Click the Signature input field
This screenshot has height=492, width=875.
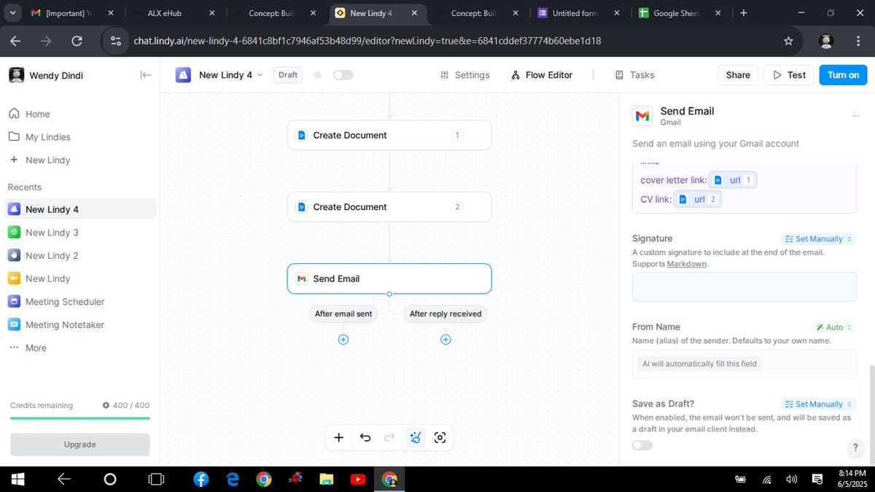(x=744, y=287)
